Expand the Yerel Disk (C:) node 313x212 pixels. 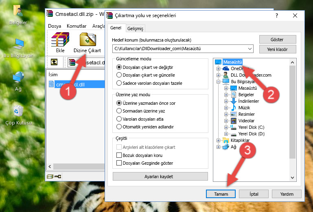[x=226, y=127]
